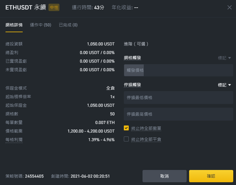Viewport: 236px width, 185px height.
Task: Click the 終止時全部平倉 label text
Action: pos(146,139)
